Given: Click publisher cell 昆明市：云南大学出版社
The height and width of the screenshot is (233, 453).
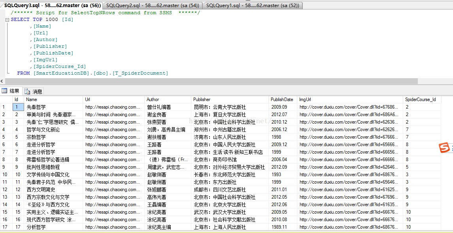Looking at the screenshot, I should click(230, 107).
